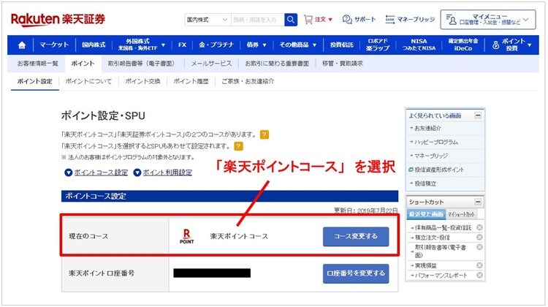
Task: Open the 注文 cart menu
Action: 318,19
